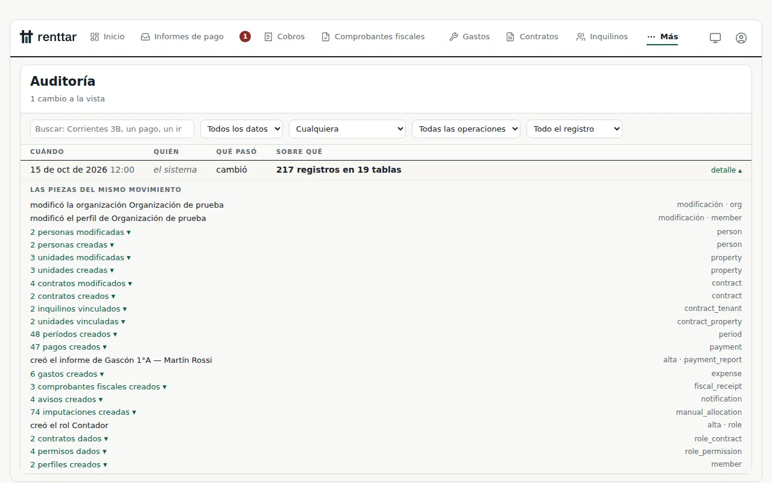Expand 2 perfiles creados
The image size is (772, 483).
(69, 465)
